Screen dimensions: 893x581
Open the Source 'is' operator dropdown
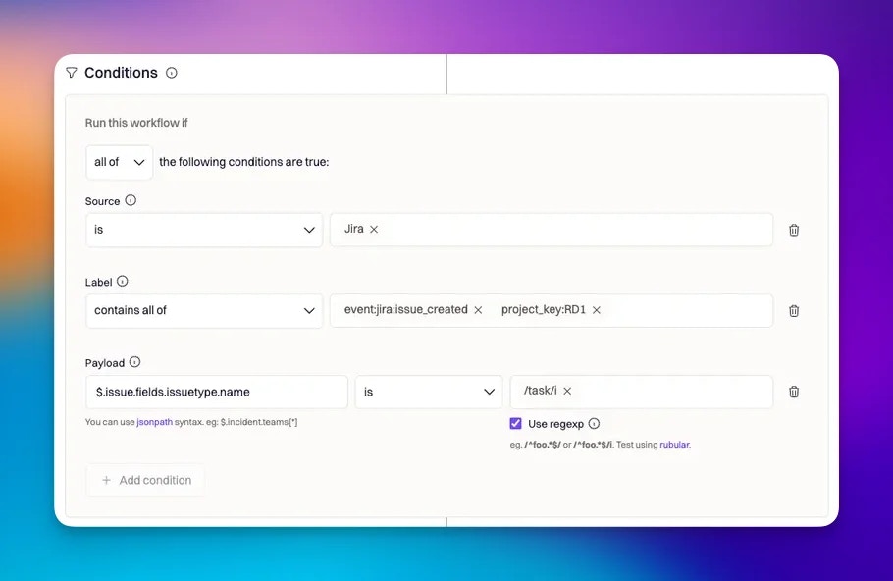point(204,230)
